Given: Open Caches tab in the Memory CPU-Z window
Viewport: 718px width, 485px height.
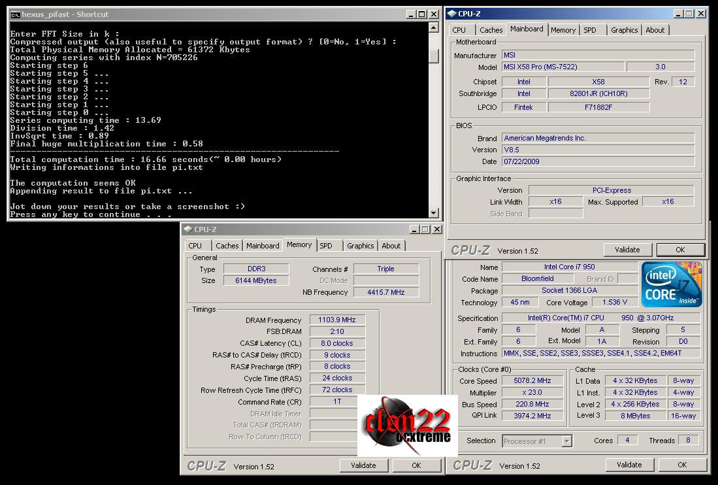Looking at the screenshot, I should coord(227,246).
